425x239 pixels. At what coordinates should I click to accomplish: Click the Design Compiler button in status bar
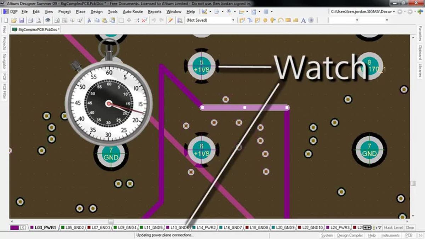[x=349, y=235]
